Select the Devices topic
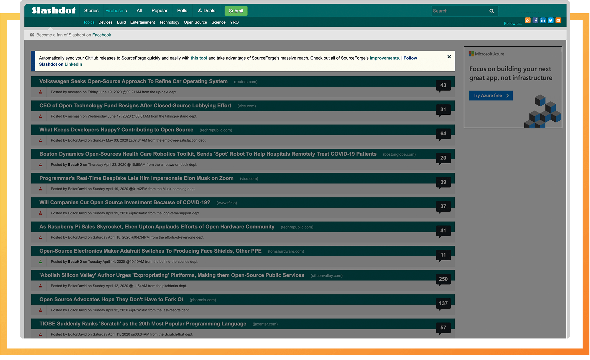 pyautogui.click(x=105, y=22)
